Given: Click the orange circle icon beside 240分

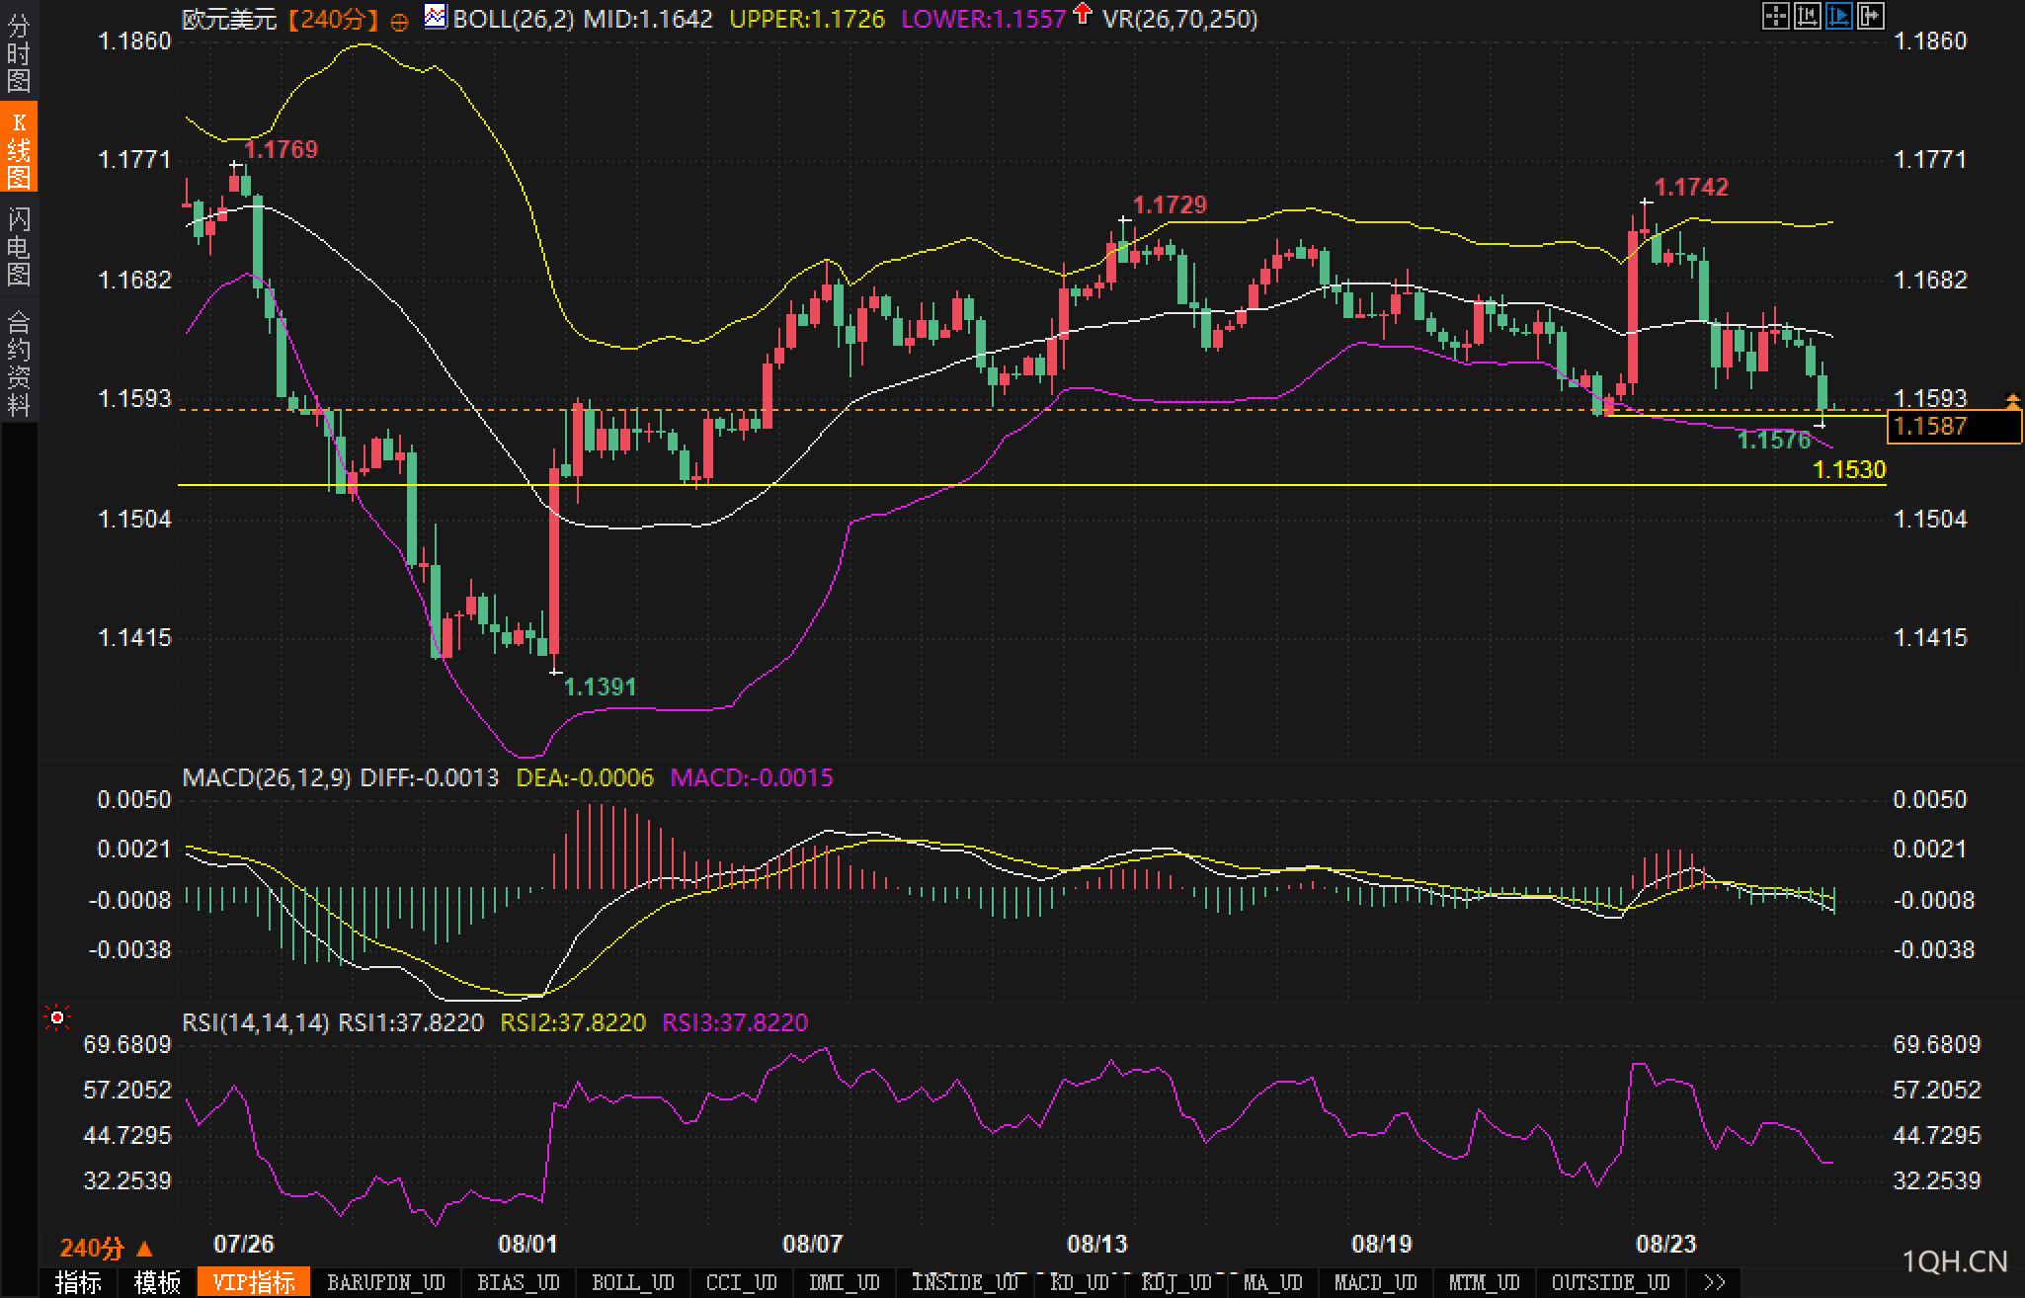Looking at the screenshot, I should (x=399, y=22).
